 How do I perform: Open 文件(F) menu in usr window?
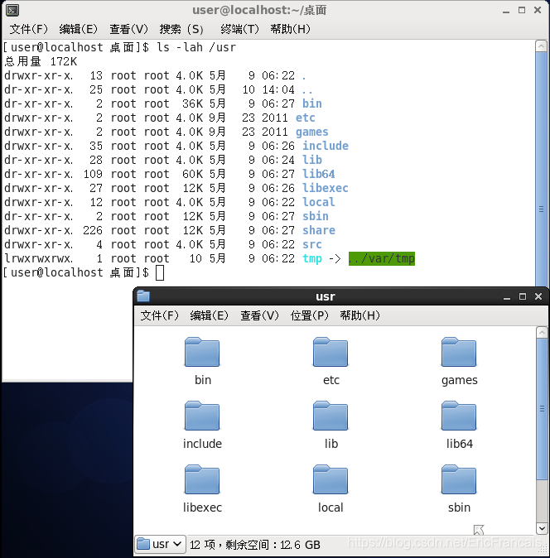(x=159, y=315)
